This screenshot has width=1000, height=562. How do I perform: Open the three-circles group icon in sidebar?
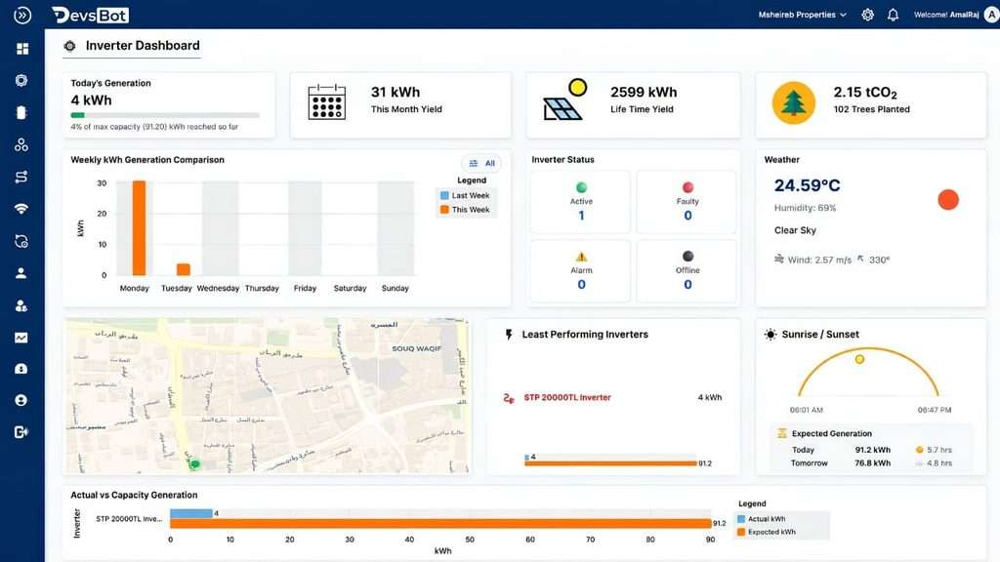pyautogui.click(x=21, y=144)
